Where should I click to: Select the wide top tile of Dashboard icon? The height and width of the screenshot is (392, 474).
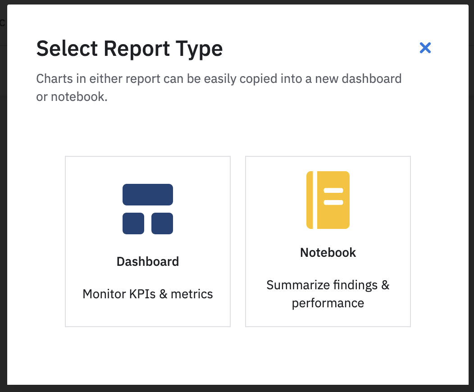click(x=147, y=195)
